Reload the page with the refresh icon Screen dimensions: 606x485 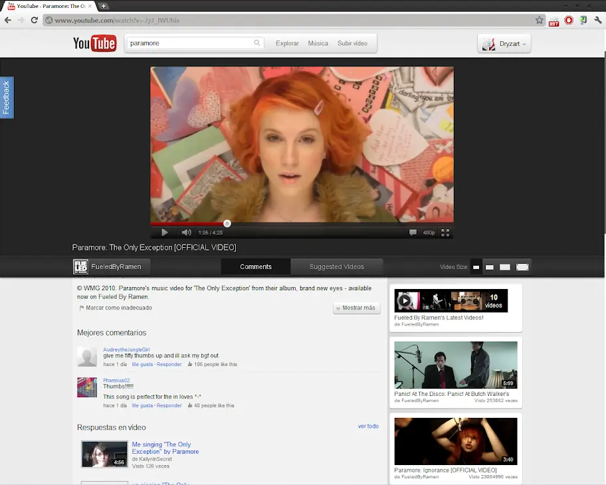click(34, 20)
